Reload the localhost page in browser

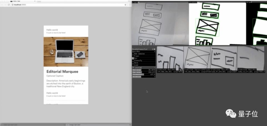tap(9, 5)
